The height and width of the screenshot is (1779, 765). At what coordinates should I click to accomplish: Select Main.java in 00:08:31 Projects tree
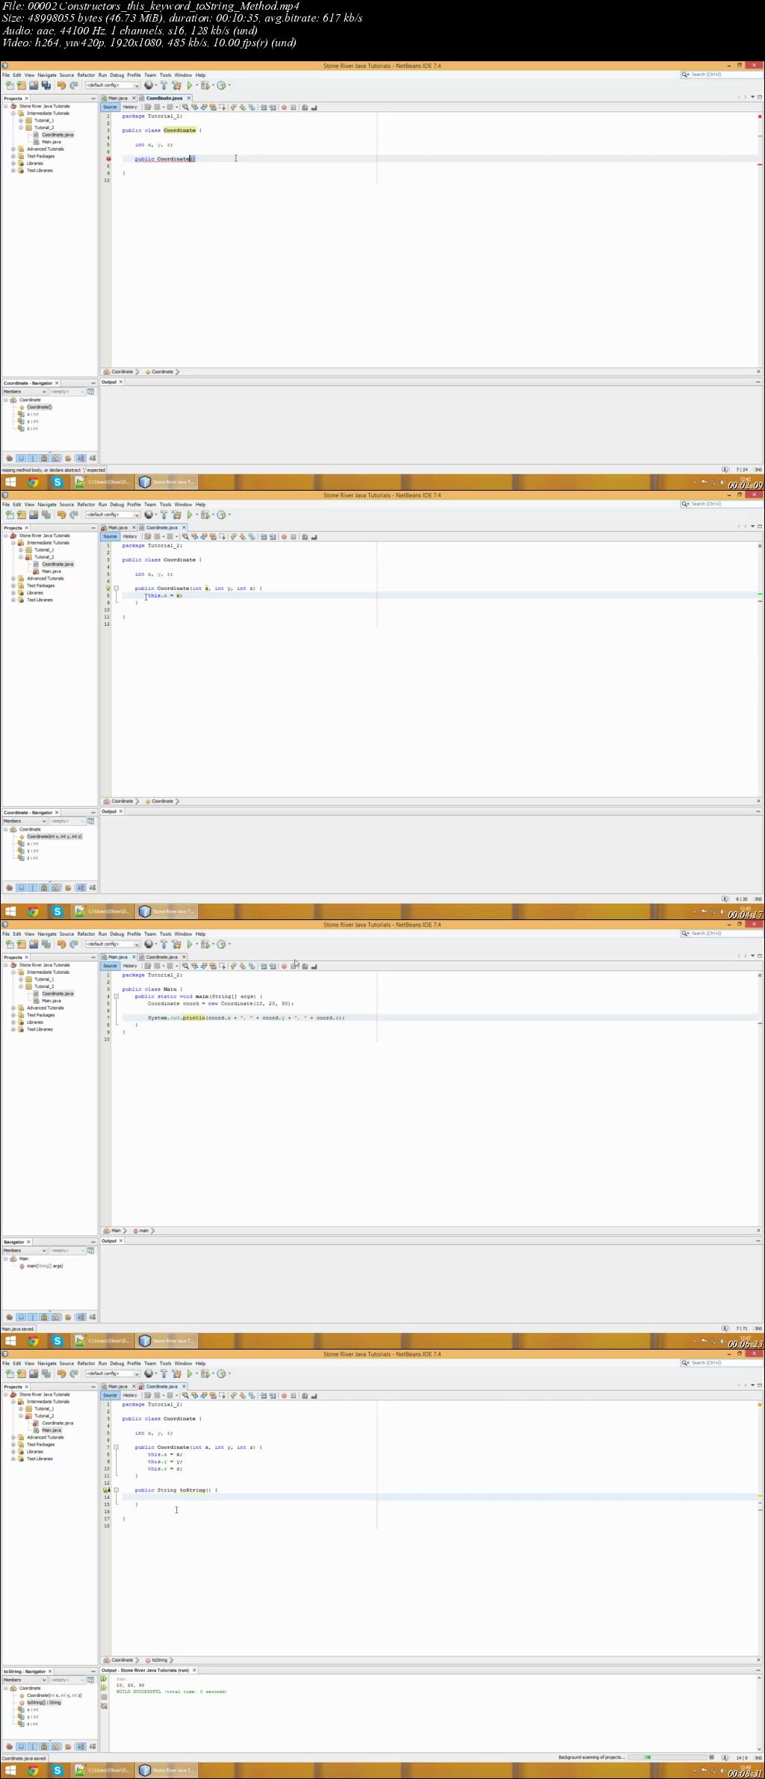pos(52,1430)
